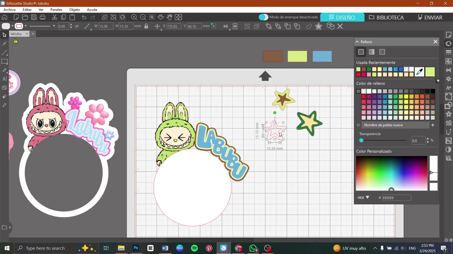Zoom out of the canvas
The width and height of the screenshot is (453, 254).
click(x=143, y=17)
